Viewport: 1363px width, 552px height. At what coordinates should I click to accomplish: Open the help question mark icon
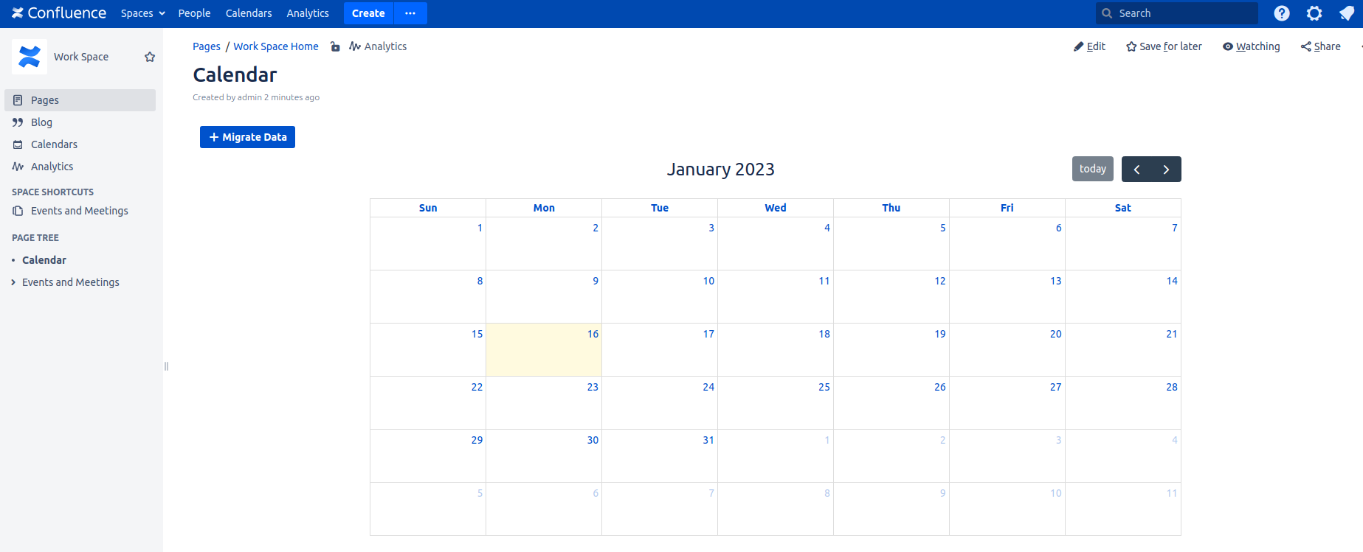pyautogui.click(x=1282, y=13)
